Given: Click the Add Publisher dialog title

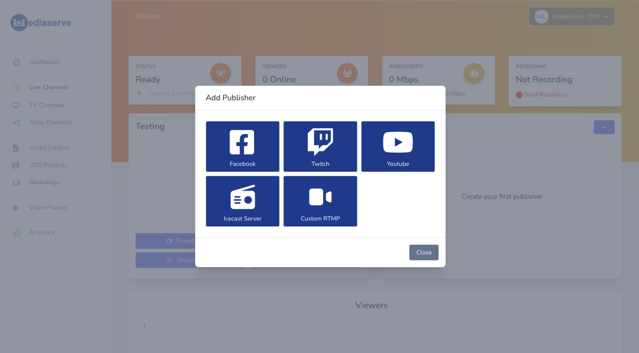Looking at the screenshot, I should click(231, 98).
